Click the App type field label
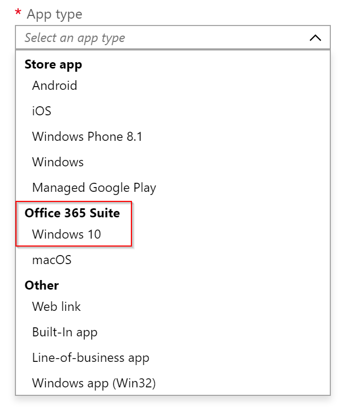This screenshot has height=415, width=350. coord(54,14)
